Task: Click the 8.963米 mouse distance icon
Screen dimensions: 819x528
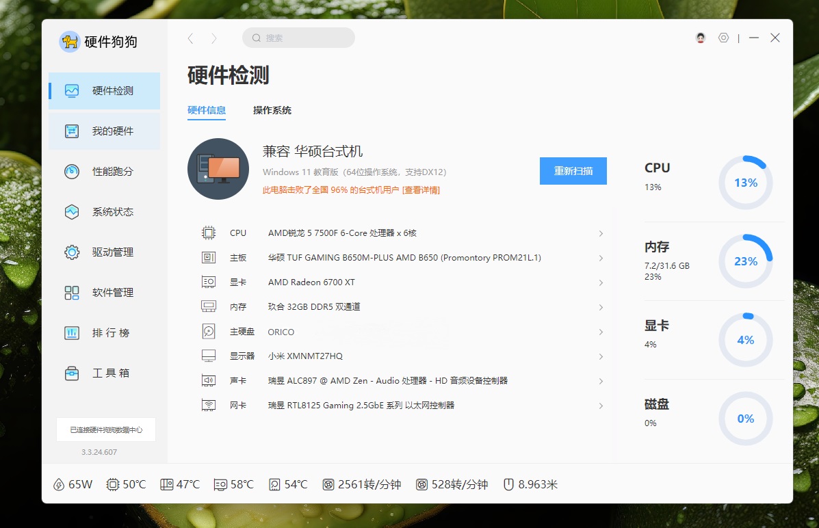Action: tap(509, 485)
